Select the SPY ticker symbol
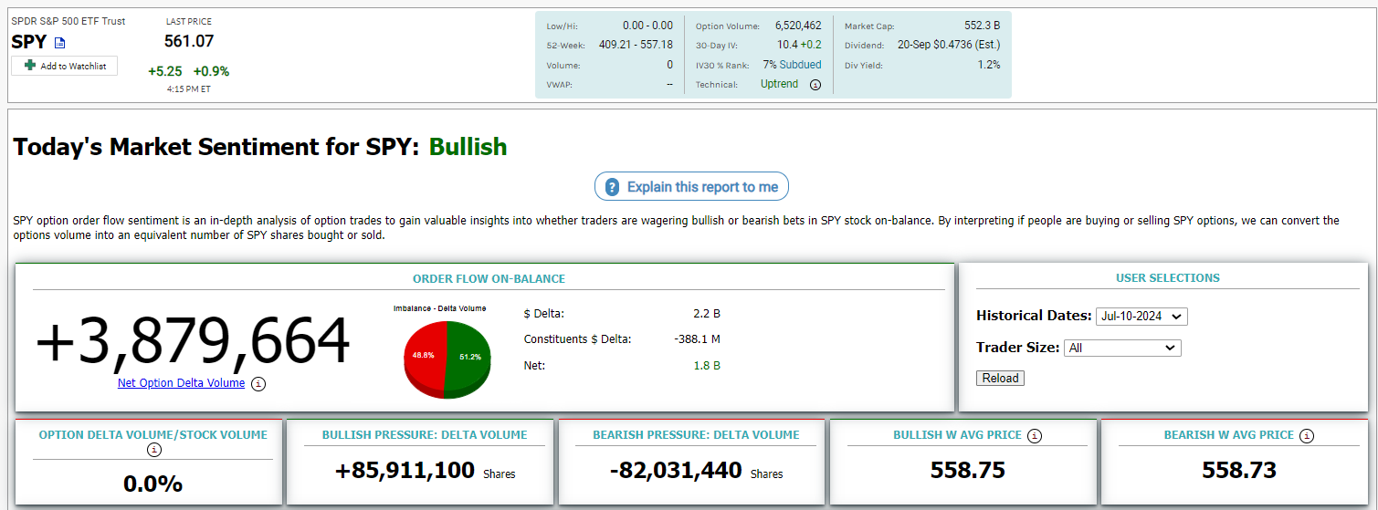 29,42
